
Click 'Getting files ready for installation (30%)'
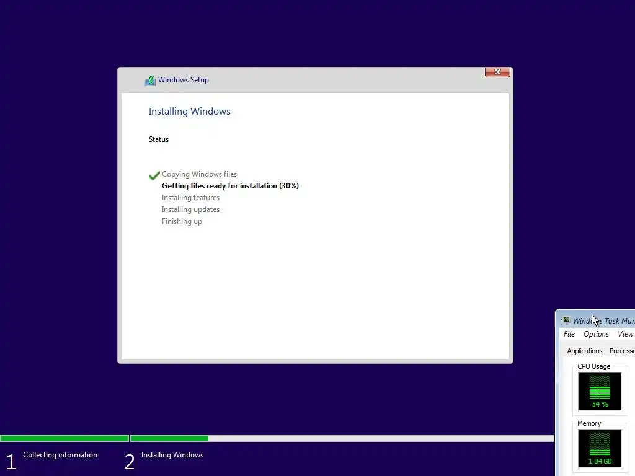(230, 186)
